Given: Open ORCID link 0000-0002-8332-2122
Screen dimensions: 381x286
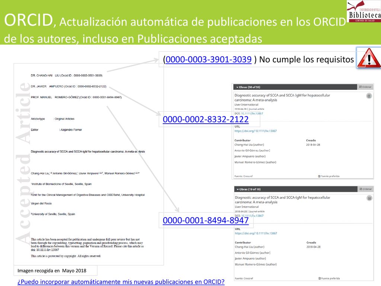Looking at the screenshot, I should click(205, 119).
